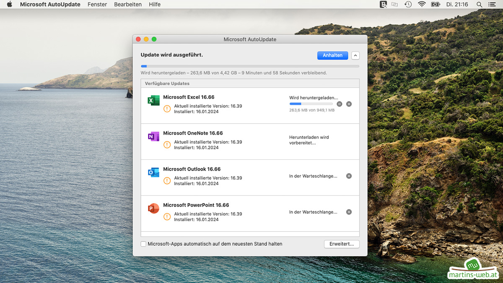Click "In der Warteschlange..." status for PowerPoint
Image resolution: width=503 pixels, height=283 pixels.
(x=313, y=212)
